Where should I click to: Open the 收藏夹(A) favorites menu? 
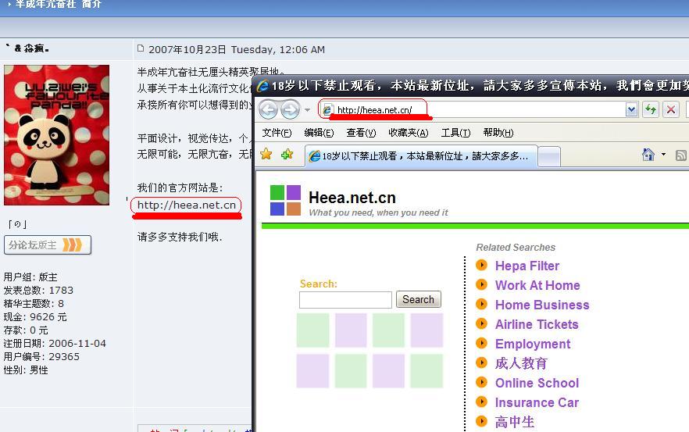click(408, 133)
